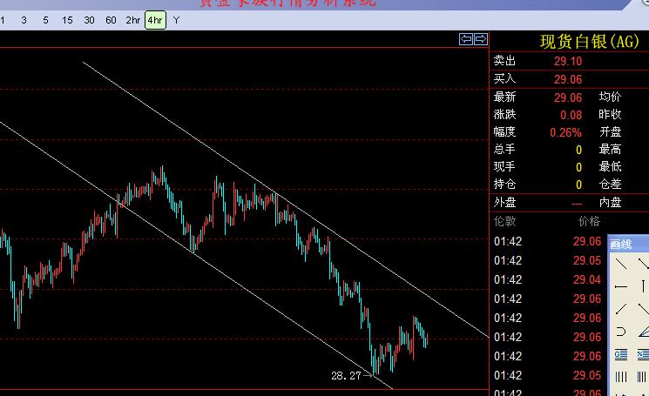Click the 29.06 value in 买入 row
649x396 pixels.
coord(568,79)
